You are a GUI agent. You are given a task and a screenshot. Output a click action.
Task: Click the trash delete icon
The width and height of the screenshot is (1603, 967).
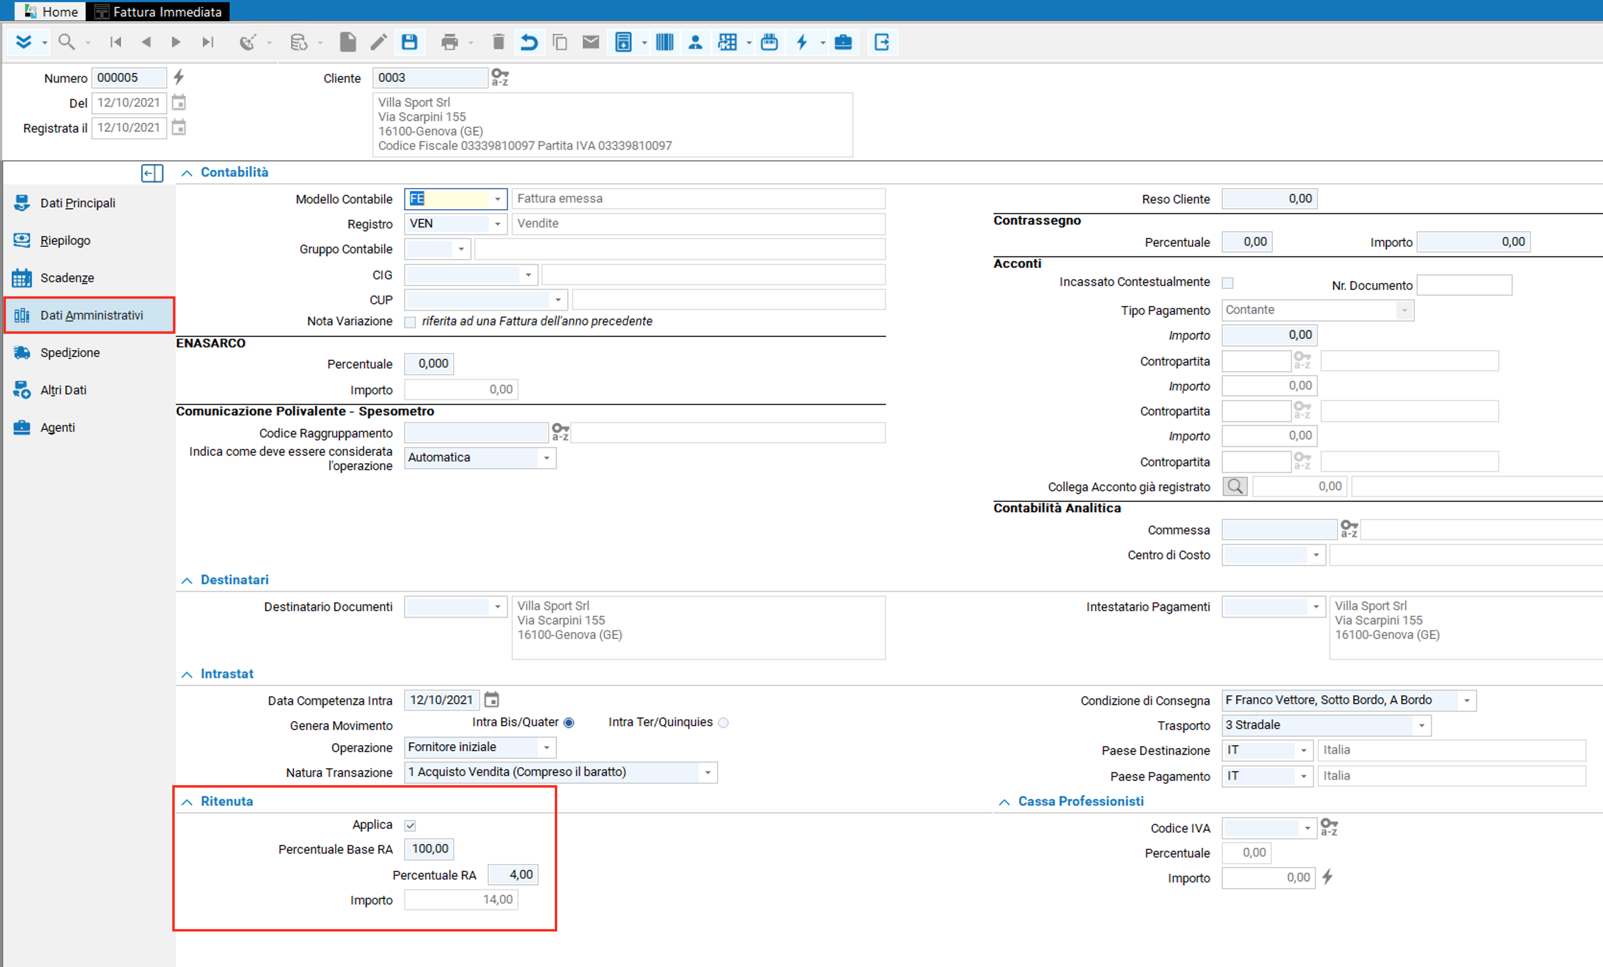[498, 42]
